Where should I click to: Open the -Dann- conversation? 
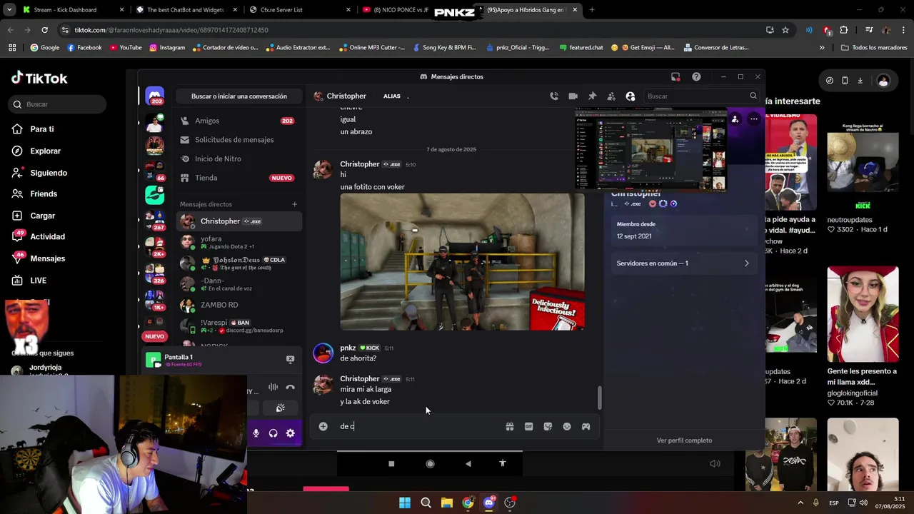(x=238, y=284)
